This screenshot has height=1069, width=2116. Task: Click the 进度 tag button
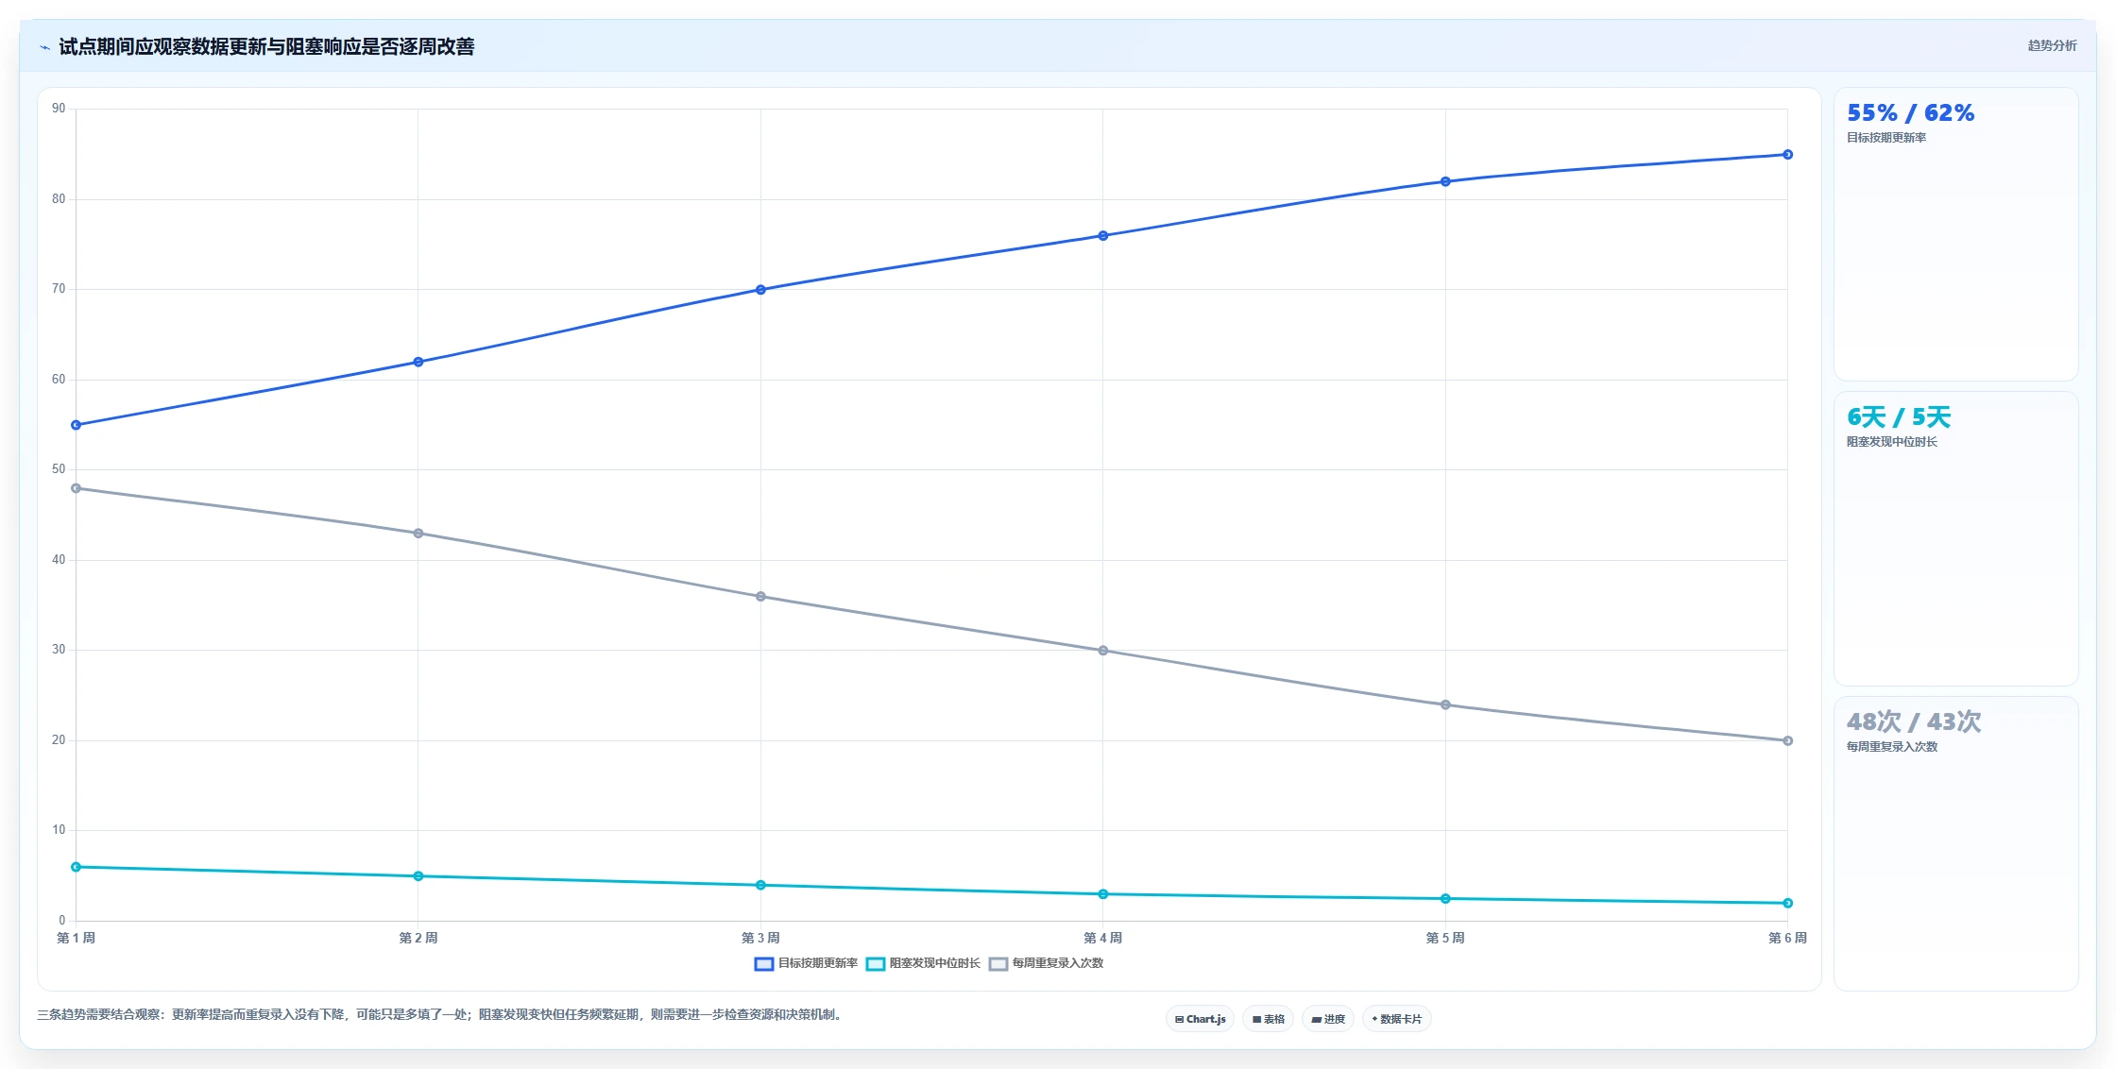(x=1327, y=1019)
